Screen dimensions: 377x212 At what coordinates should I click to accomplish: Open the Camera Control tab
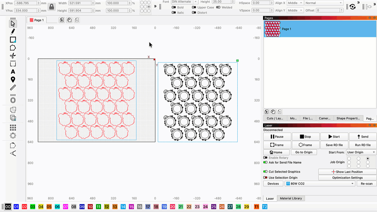point(325,118)
